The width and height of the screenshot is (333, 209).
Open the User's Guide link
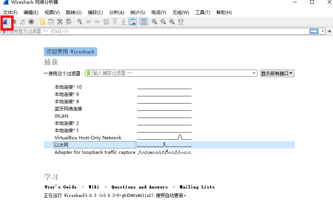(61, 187)
